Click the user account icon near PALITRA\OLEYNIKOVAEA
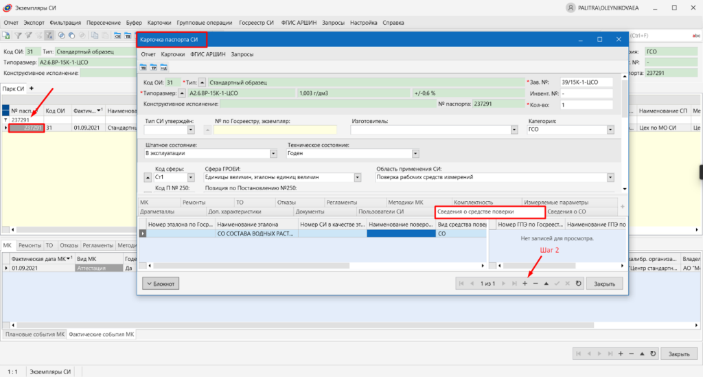Image resolution: width=703 pixels, height=377 pixels. (571, 8)
